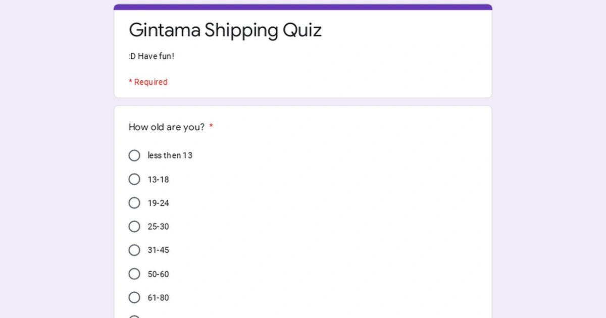The height and width of the screenshot is (318, 606).
Task: Pick the '25-30' age range option
Action: pos(134,227)
